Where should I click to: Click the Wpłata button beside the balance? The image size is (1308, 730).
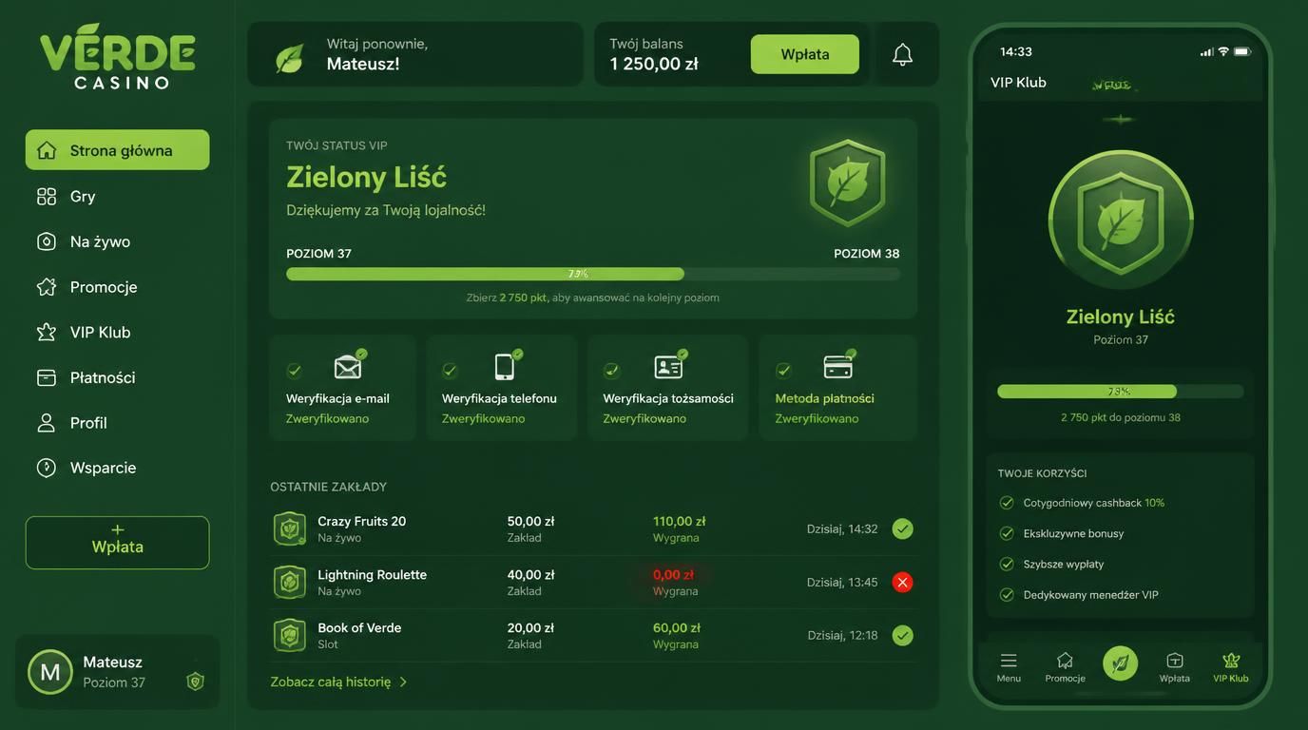tap(805, 54)
